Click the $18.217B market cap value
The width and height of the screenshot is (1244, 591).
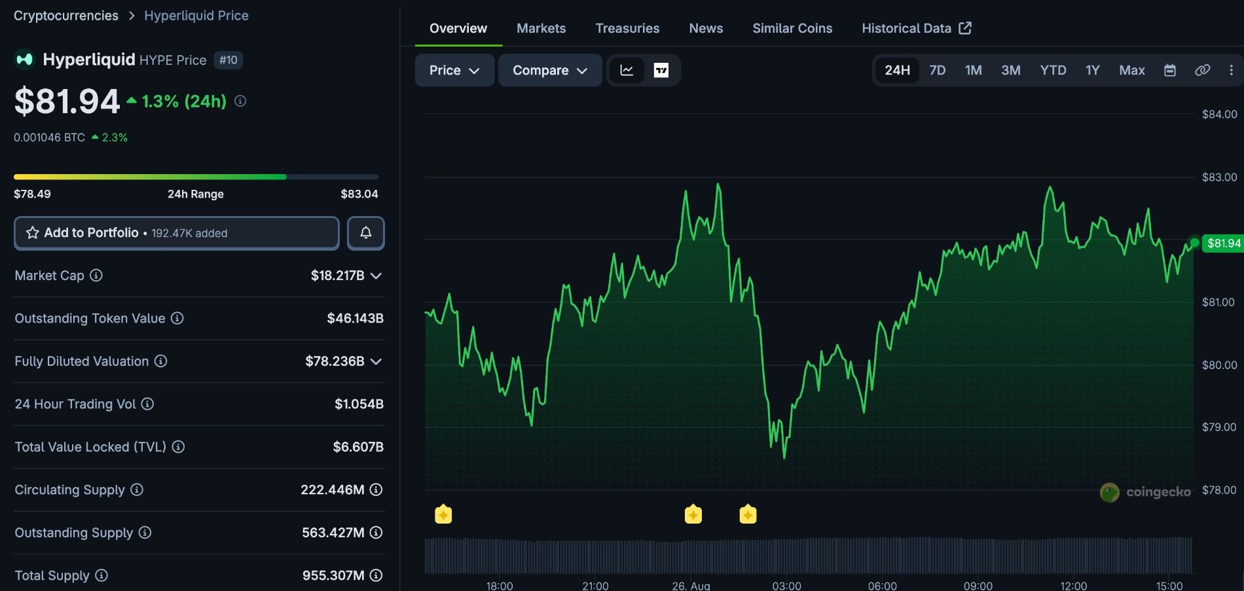pyautogui.click(x=337, y=276)
